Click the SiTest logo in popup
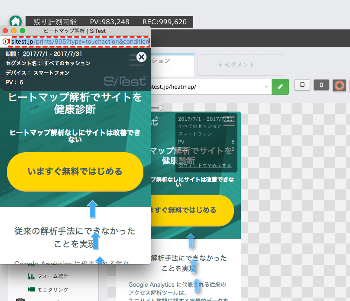The width and height of the screenshot is (350, 301). point(125,81)
